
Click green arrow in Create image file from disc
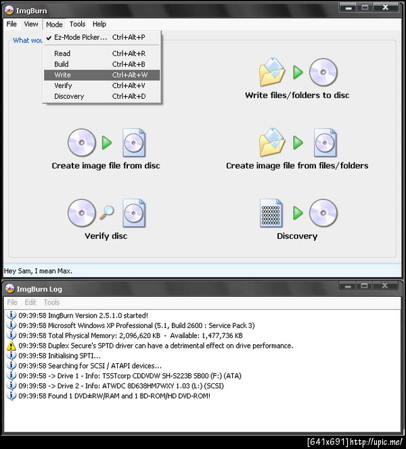coord(107,142)
